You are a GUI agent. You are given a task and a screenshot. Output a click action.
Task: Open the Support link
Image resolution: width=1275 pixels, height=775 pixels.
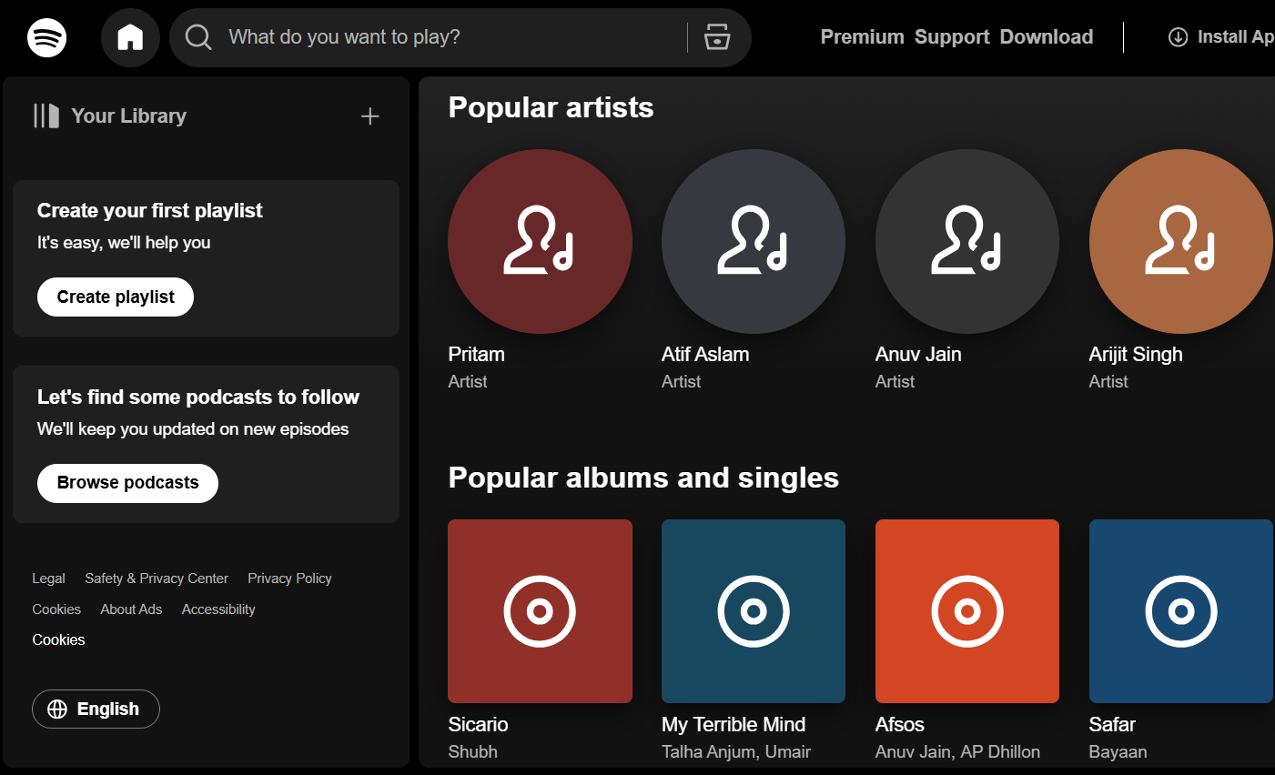click(952, 37)
